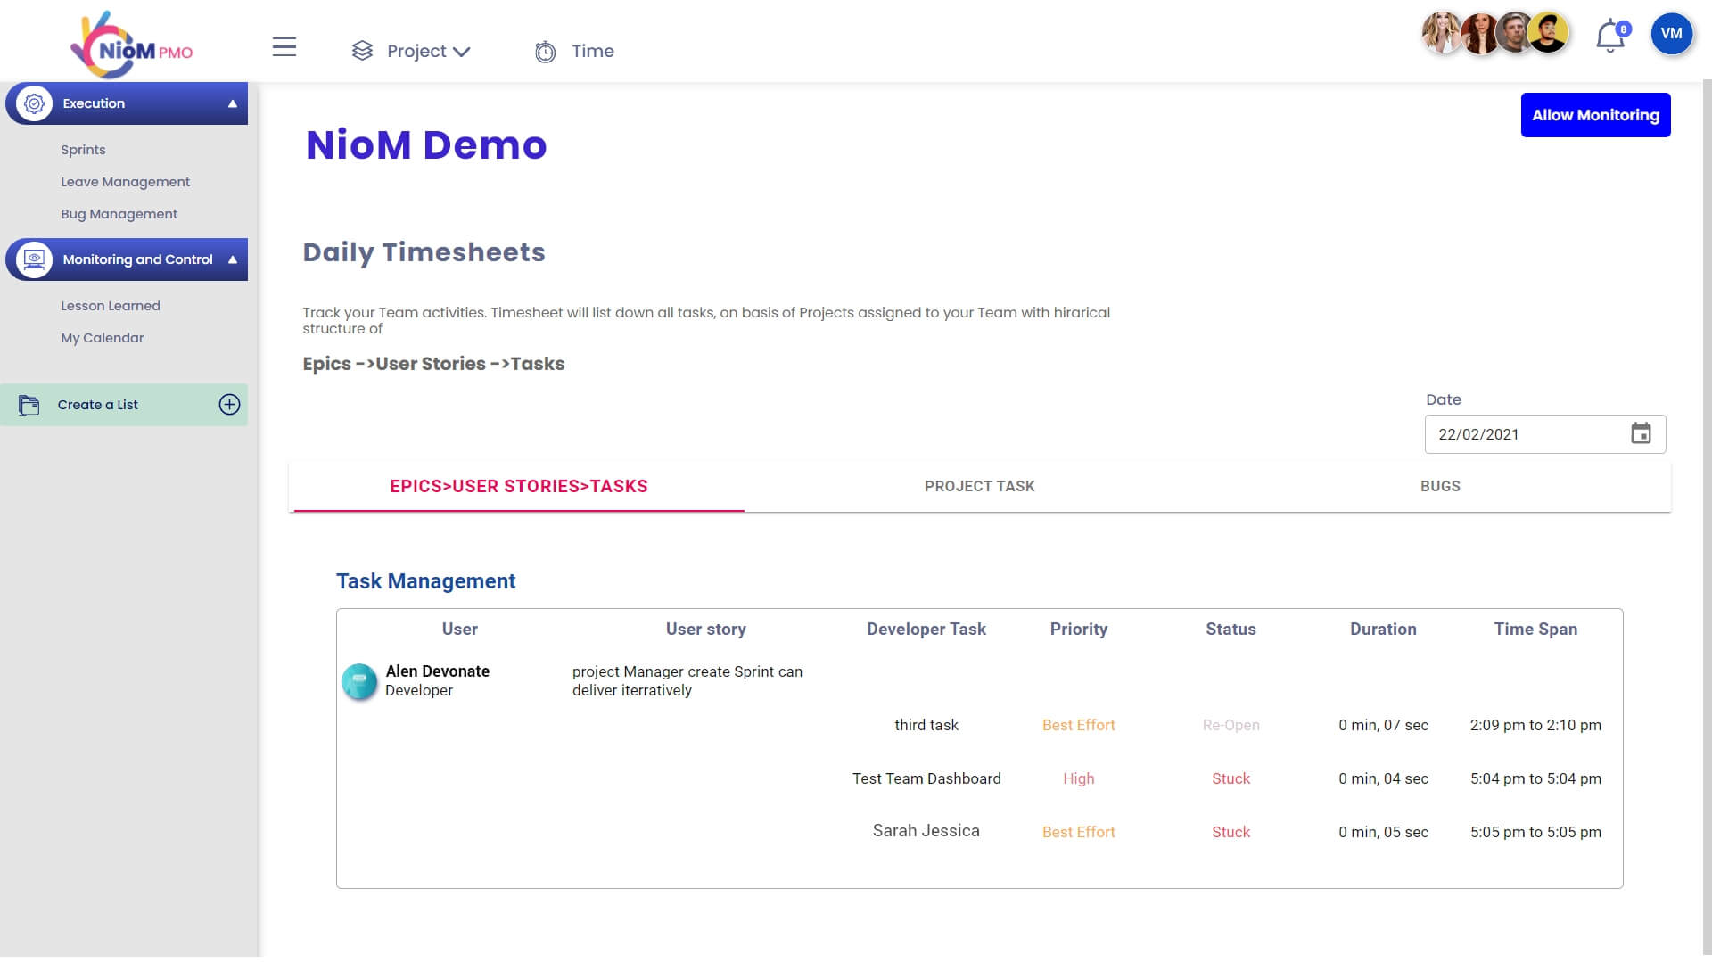Click the Allow Monitoring button
The width and height of the screenshot is (1712, 963).
tap(1594, 115)
